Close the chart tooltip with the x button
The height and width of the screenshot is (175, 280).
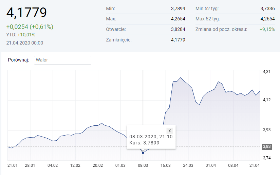click(170, 130)
